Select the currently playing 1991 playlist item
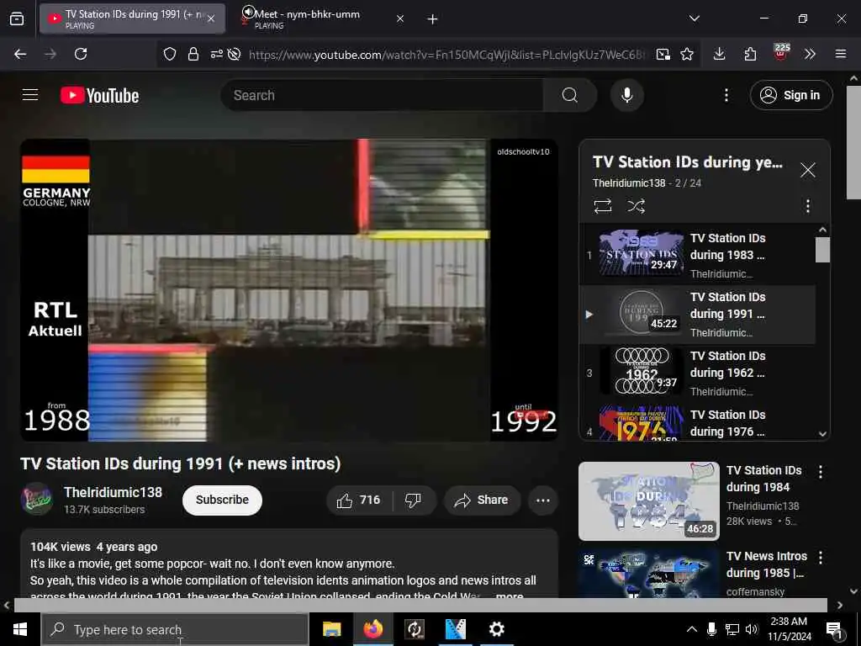The width and height of the screenshot is (861, 646). pyautogui.click(x=697, y=315)
